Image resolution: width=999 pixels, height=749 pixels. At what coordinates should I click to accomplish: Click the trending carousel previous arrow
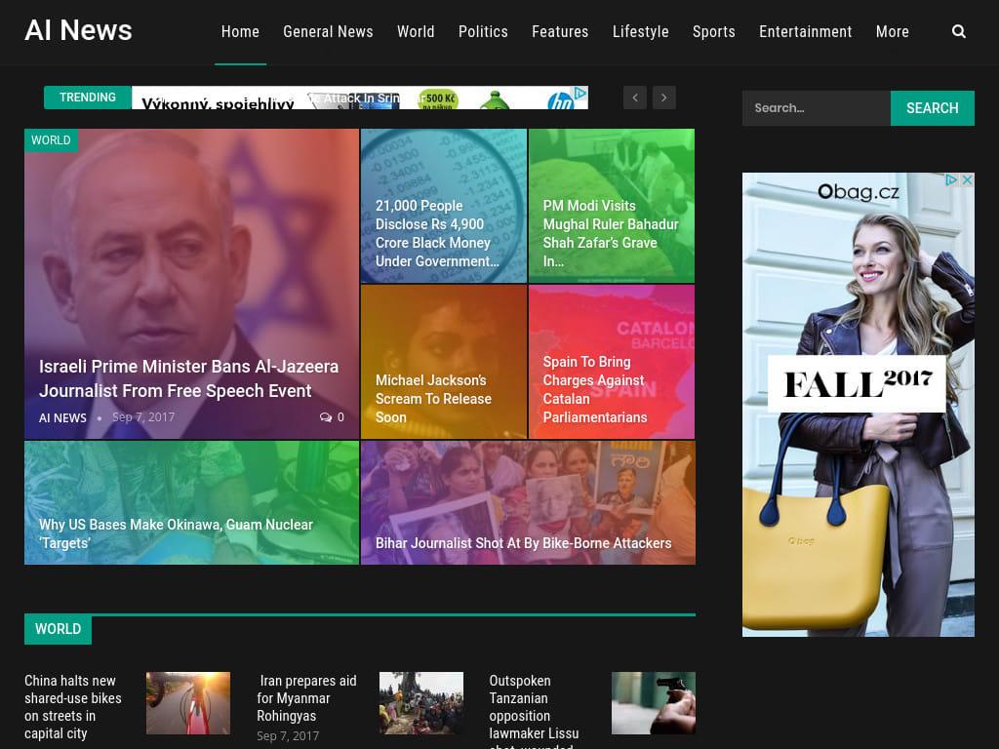[x=635, y=98]
